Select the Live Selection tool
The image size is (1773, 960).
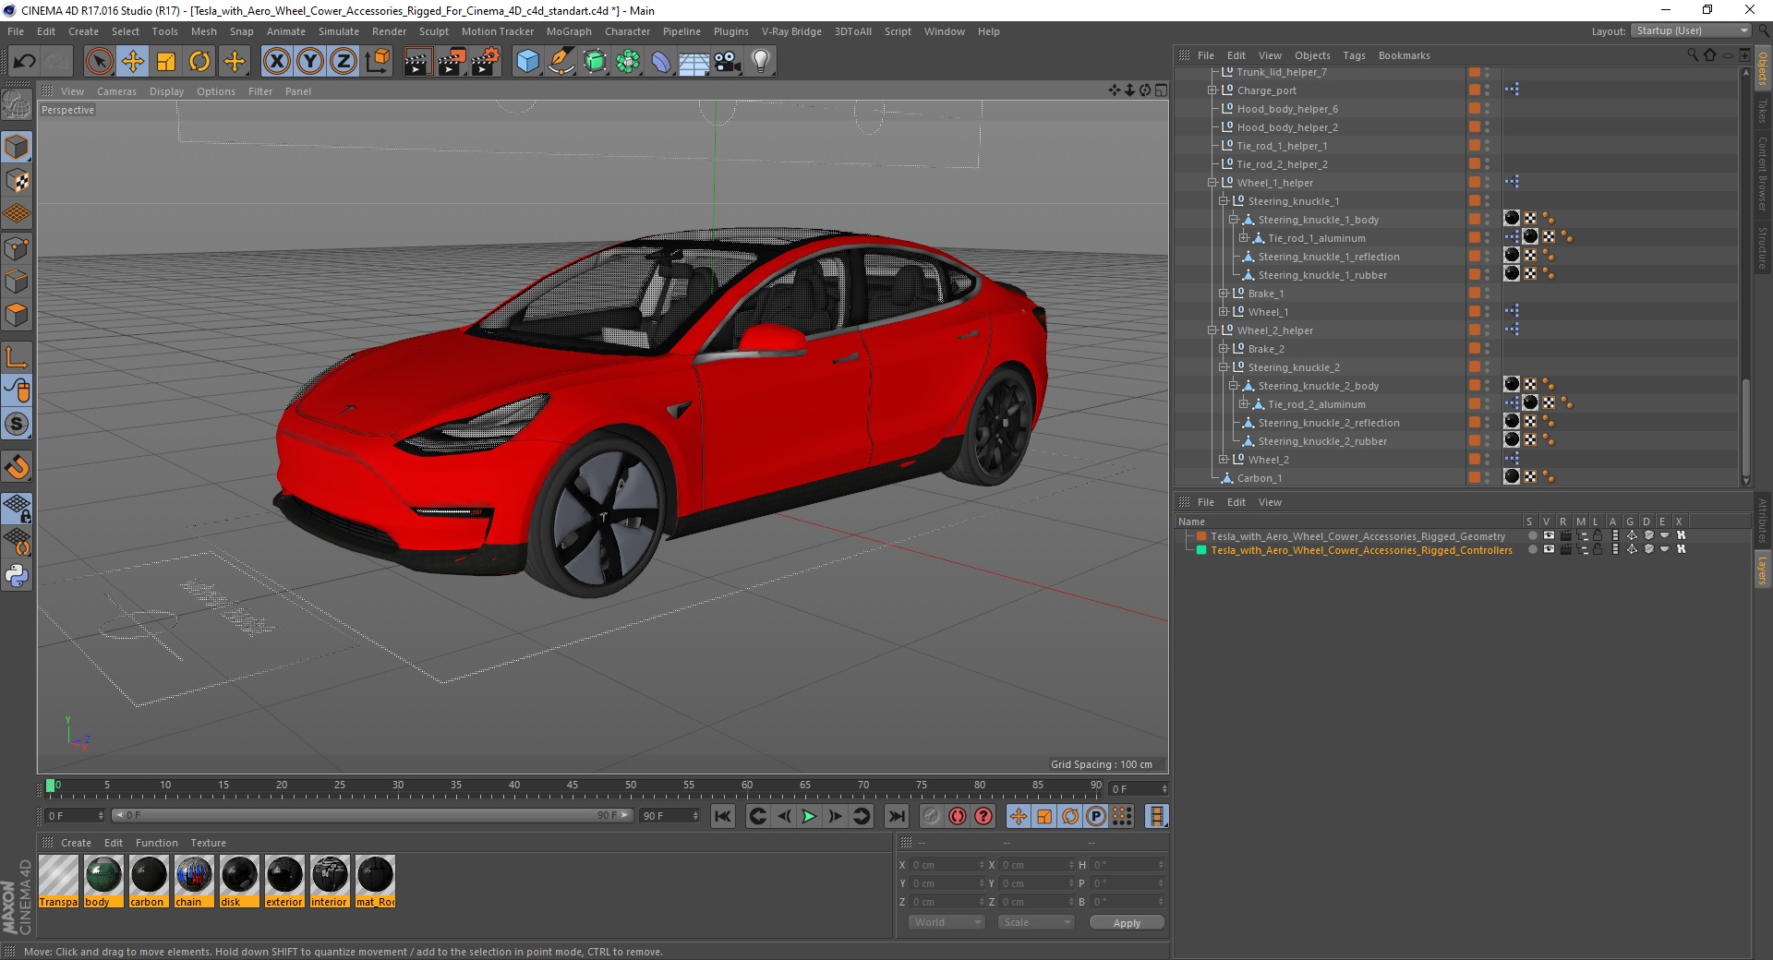[99, 62]
